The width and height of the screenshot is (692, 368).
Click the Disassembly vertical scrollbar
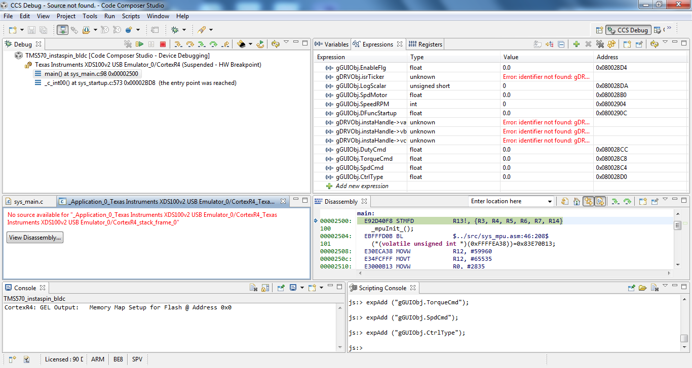[677, 243]
